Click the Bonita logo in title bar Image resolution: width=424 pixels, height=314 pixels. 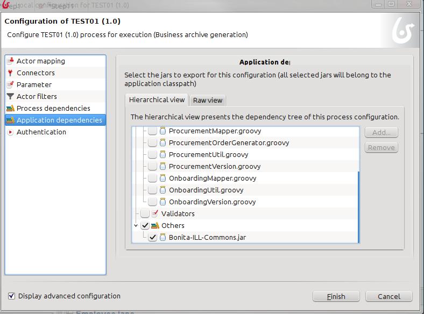pyautogui.click(x=6, y=5)
